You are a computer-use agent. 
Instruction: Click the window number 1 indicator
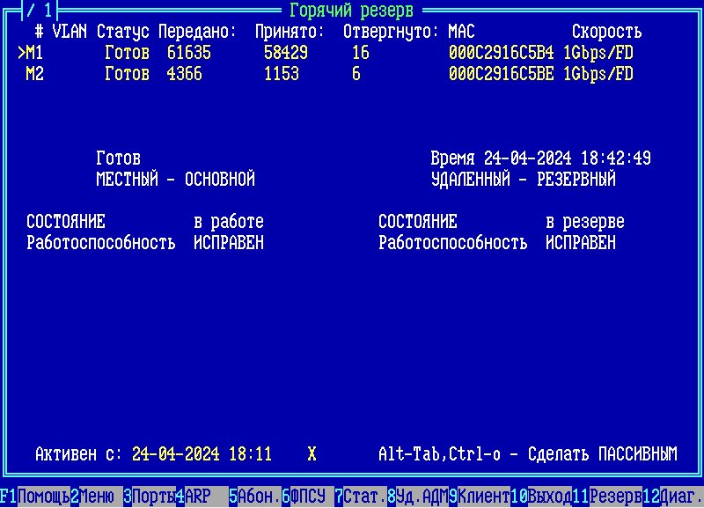(40, 11)
